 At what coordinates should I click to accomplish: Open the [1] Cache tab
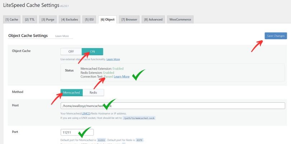point(12,19)
